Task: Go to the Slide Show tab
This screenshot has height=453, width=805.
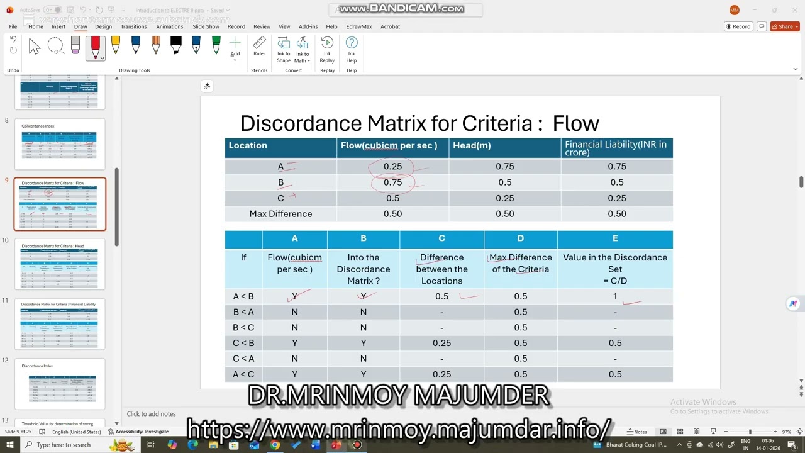Action: pos(206,26)
